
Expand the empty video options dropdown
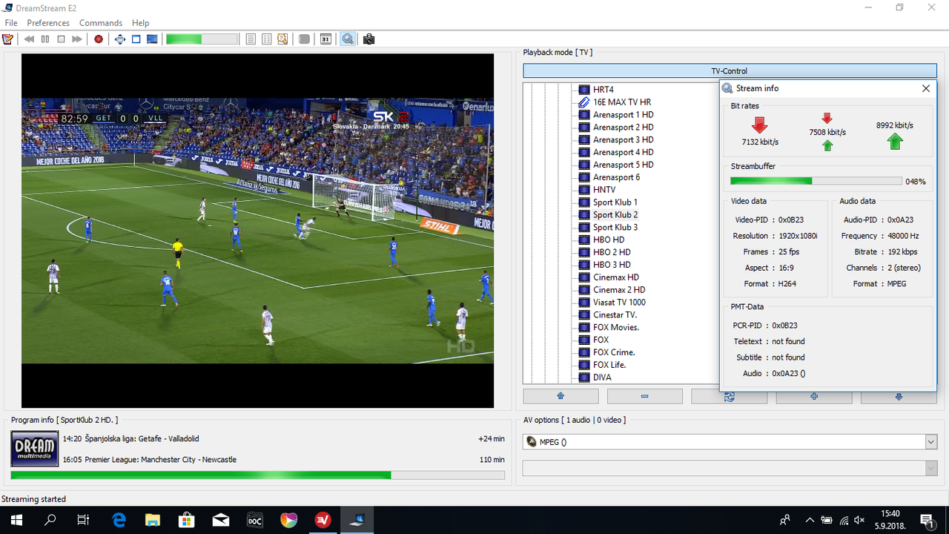(931, 468)
